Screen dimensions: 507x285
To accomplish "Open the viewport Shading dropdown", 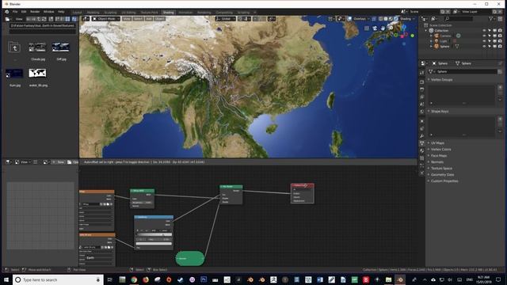I will click(x=407, y=19).
